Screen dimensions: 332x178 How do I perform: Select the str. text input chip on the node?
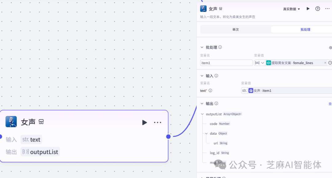tap(31, 140)
